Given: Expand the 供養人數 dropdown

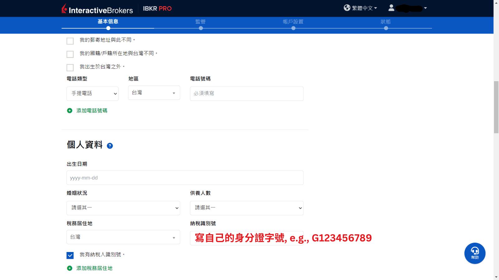Looking at the screenshot, I should pyautogui.click(x=247, y=208).
